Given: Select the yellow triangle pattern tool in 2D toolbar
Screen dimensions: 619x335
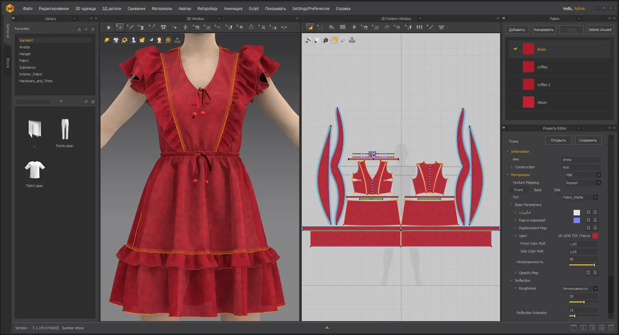Looking at the screenshot, I should point(310,27).
